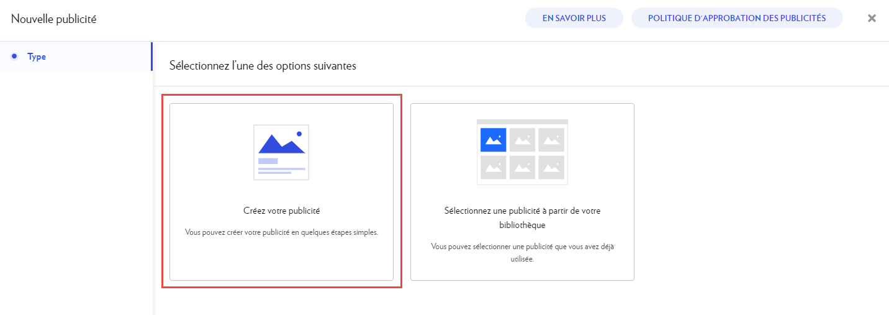
Task: Click the "Nouvelle publicité" dialog title
Action: click(53, 19)
